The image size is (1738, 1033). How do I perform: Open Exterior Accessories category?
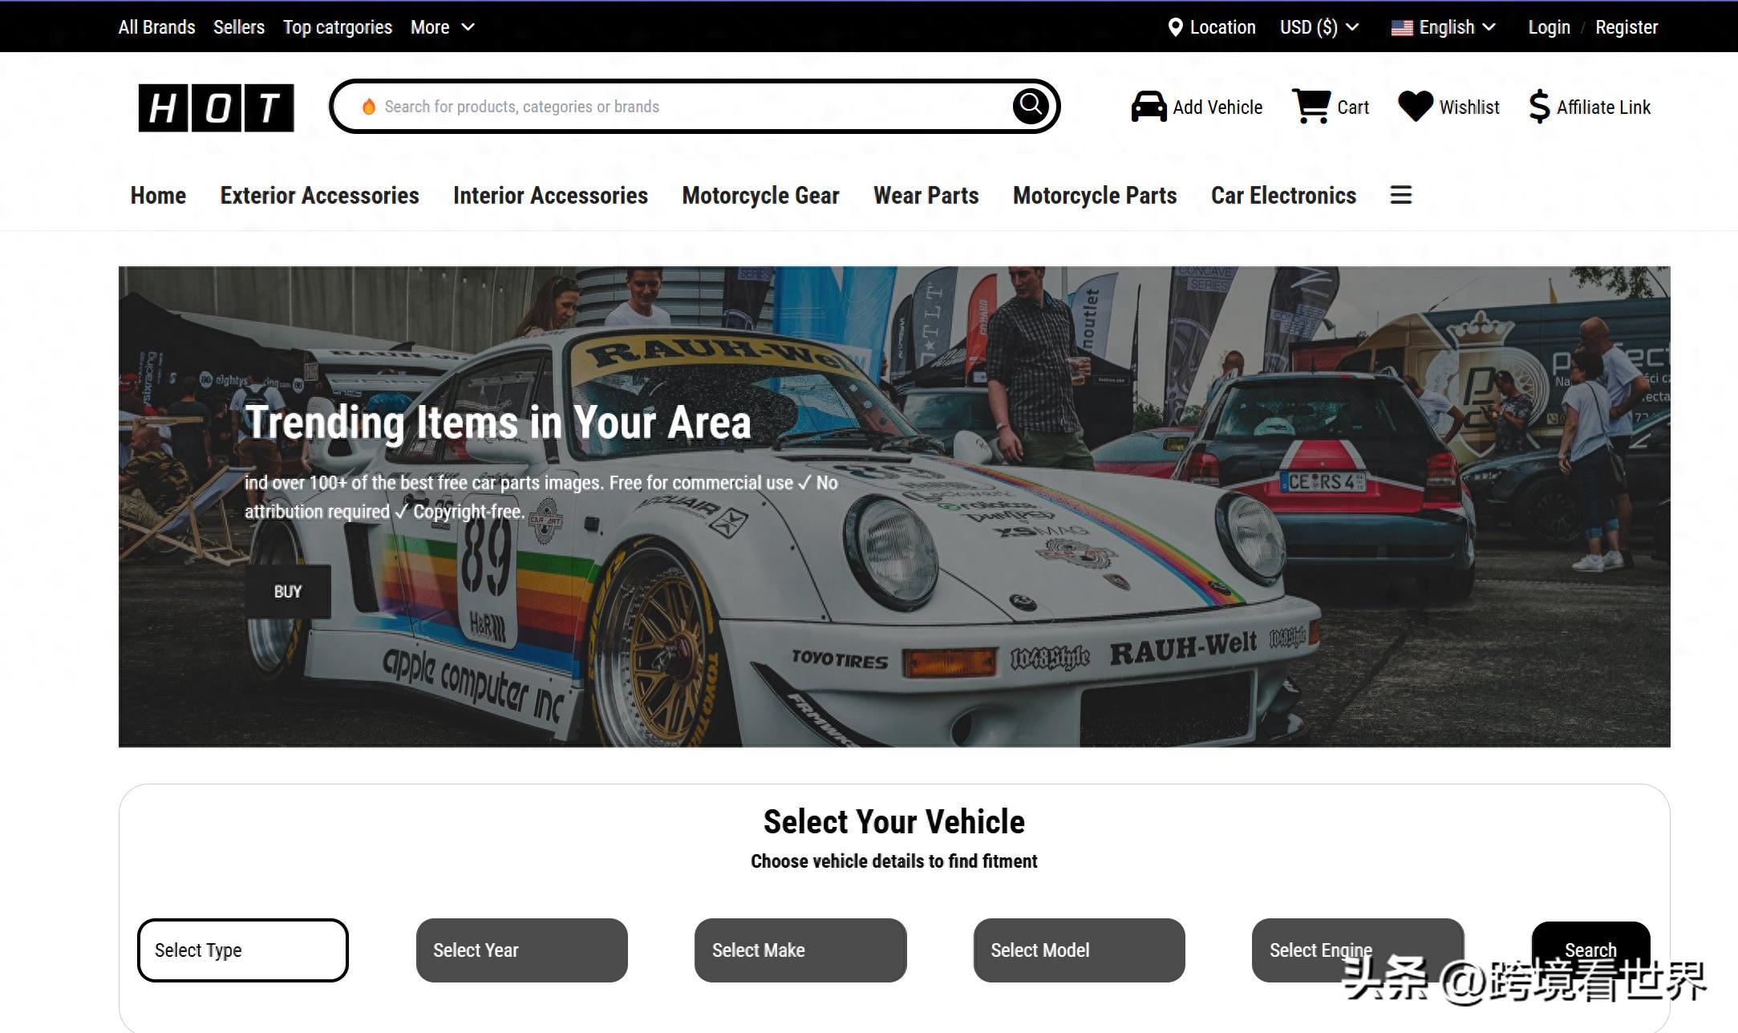[319, 196]
